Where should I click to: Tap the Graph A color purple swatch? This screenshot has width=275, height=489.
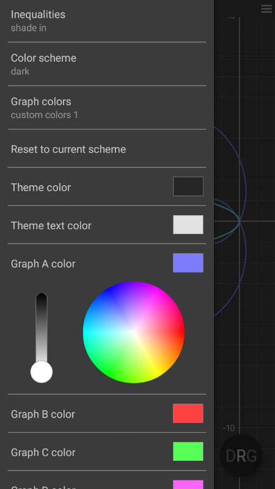pyautogui.click(x=188, y=263)
